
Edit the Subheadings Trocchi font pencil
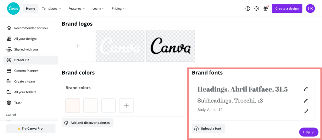[306, 101]
